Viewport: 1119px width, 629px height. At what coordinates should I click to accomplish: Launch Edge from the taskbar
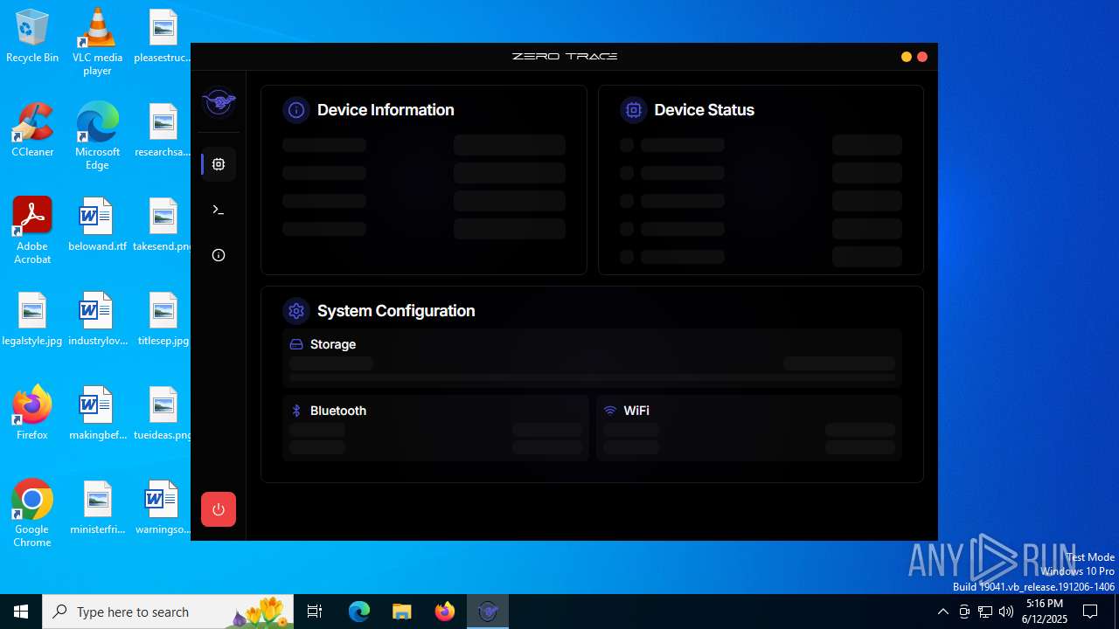point(359,612)
